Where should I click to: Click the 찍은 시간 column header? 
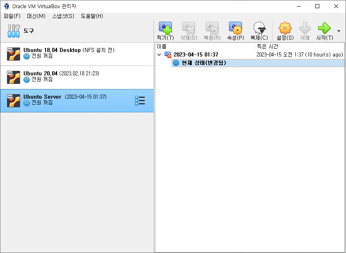(300, 46)
